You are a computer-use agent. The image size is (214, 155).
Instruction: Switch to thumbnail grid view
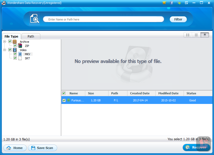188,35
